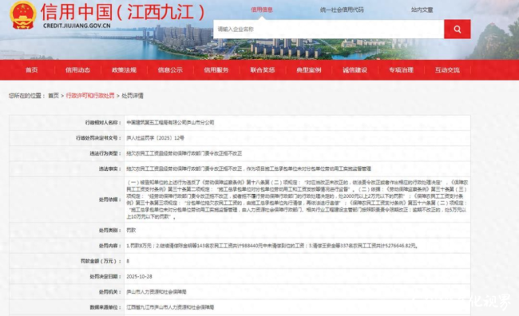Click the CREDIT.JIUJIANG.GOV.CN text
Image resolution: width=519 pixels, height=316 pixels.
(x=77, y=26)
